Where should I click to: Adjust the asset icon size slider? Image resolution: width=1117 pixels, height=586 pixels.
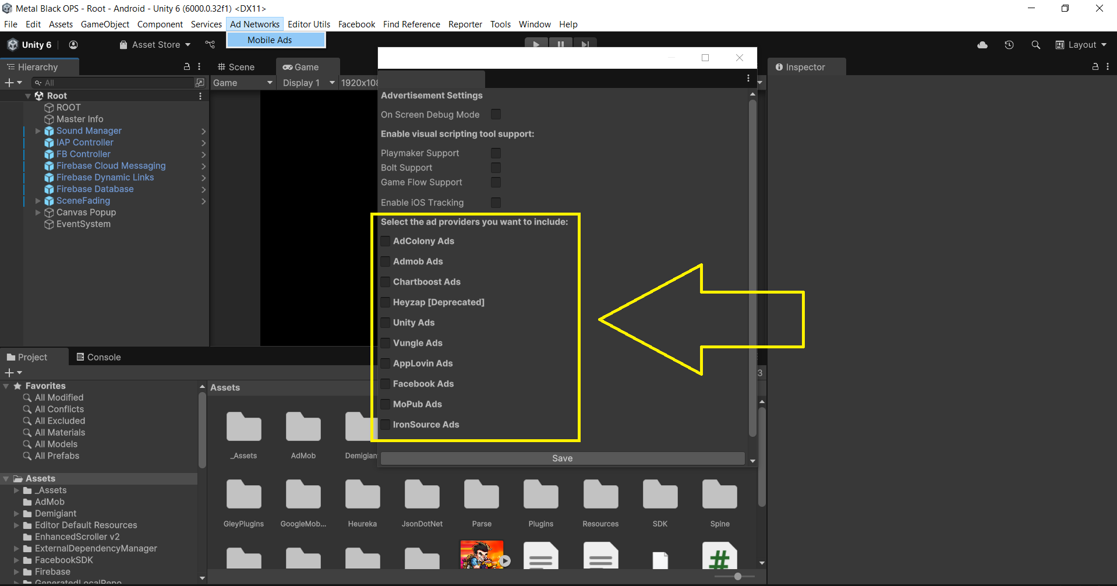pos(737,576)
